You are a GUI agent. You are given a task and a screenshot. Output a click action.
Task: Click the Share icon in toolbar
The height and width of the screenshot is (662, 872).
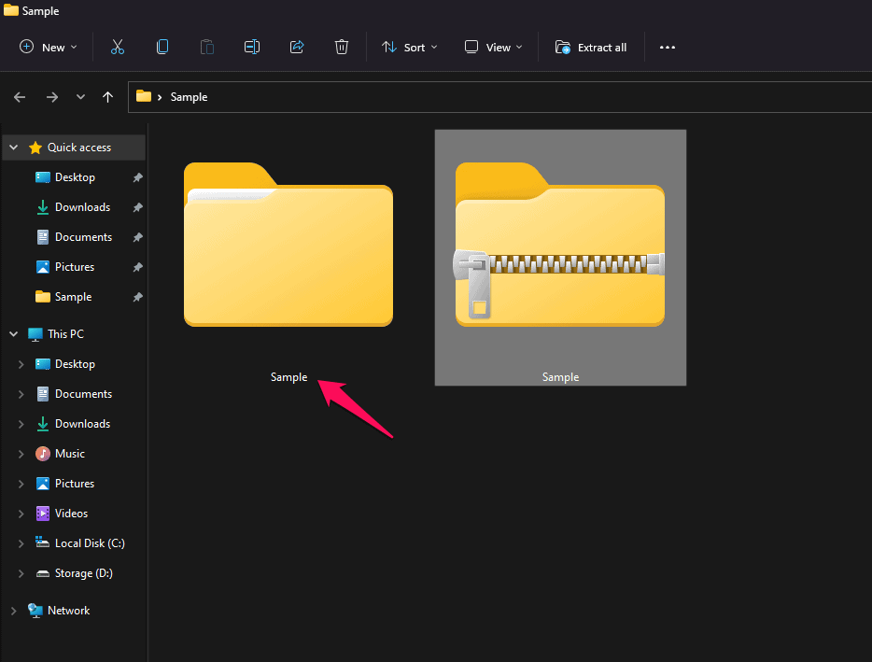pos(297,48)
